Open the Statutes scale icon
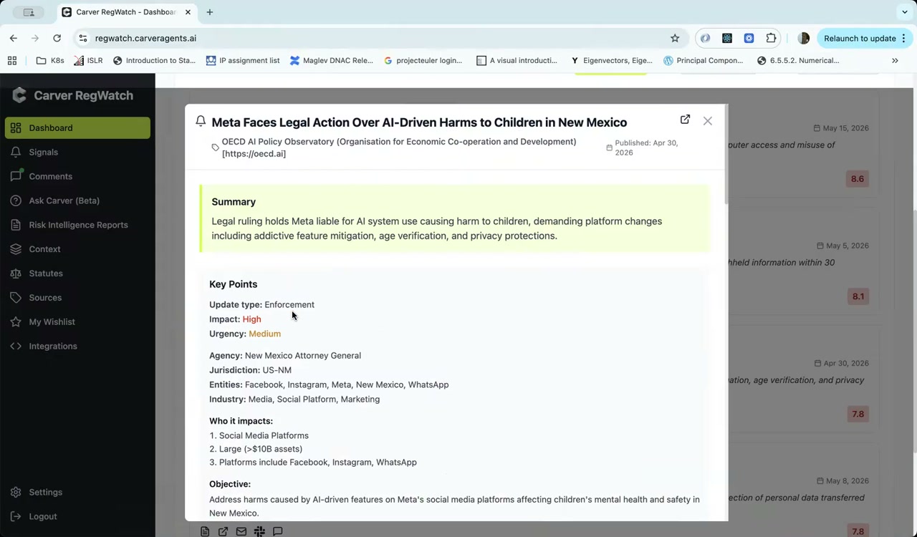Image resolution: width=917 pixels, height=537 pixels. (x=16, y=274)
